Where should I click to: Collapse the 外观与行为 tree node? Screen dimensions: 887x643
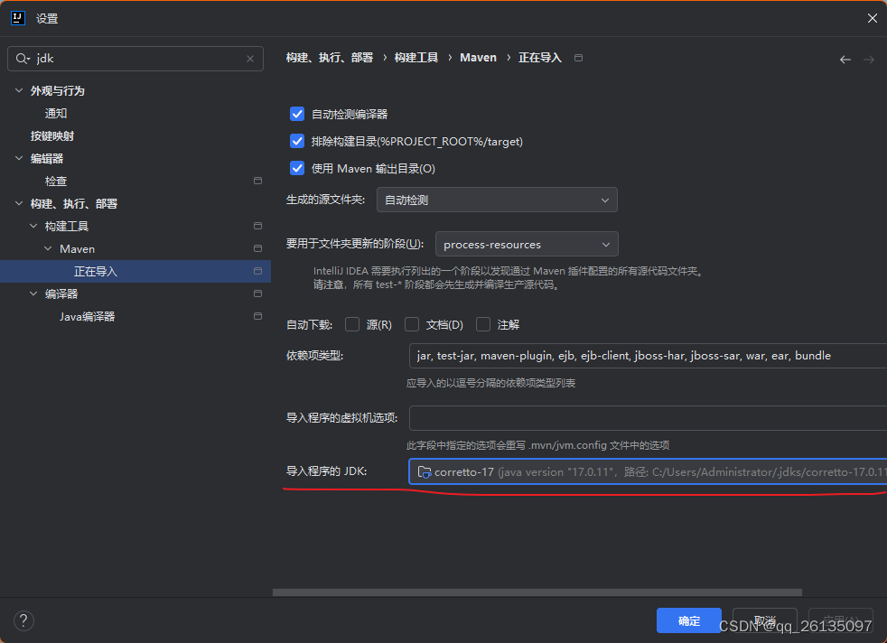point(19,90)
